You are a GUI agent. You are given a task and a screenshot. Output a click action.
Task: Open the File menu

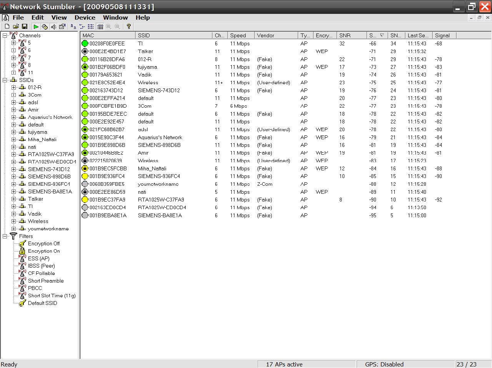coord(18,18)
